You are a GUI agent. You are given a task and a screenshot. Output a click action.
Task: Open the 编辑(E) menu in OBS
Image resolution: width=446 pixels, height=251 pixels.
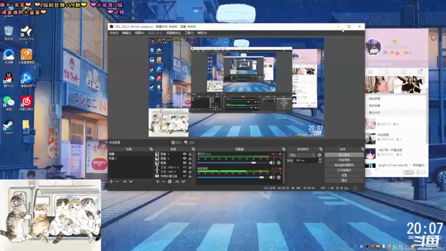point(127,33)
